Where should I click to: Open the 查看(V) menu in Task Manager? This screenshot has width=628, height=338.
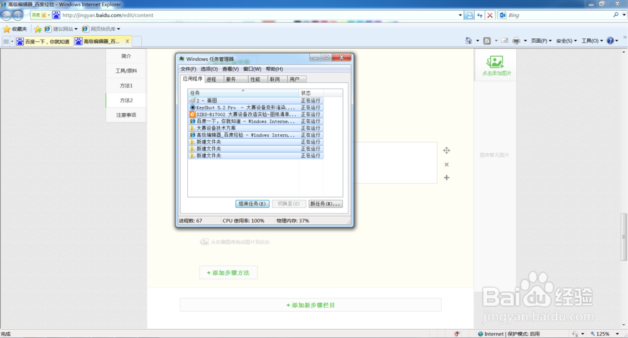pyautogui.click(x=230, y=69)
